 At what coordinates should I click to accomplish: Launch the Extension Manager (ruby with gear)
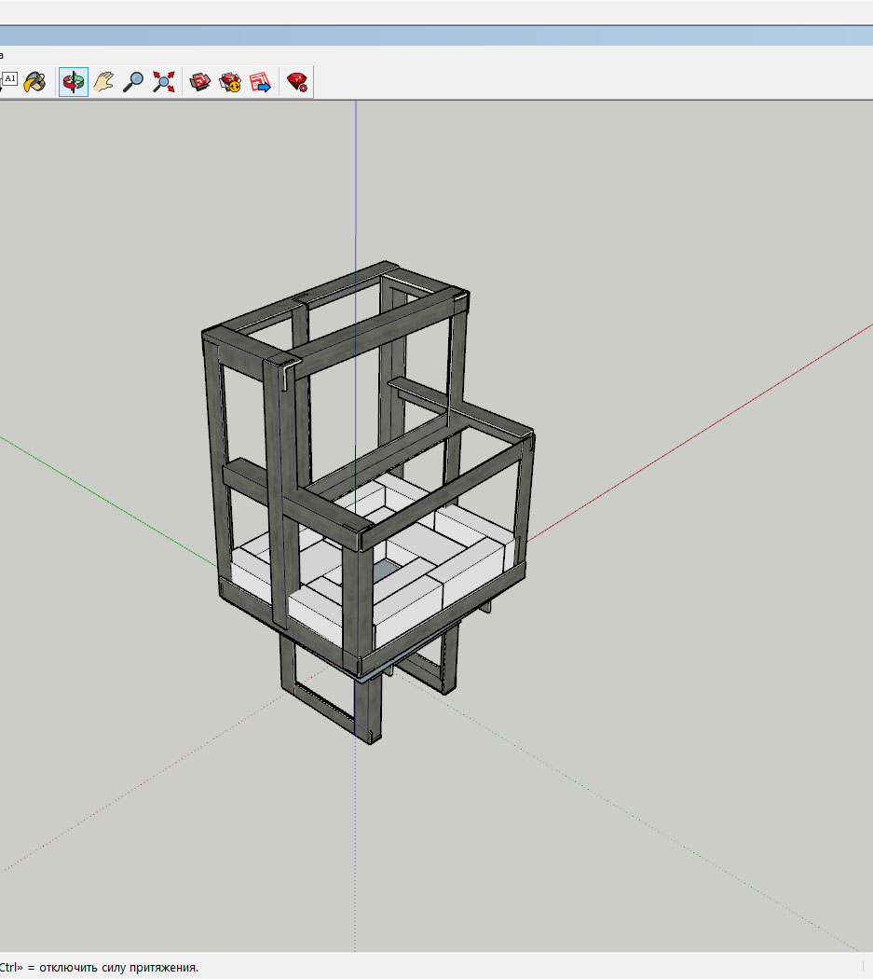click(297, 82)
